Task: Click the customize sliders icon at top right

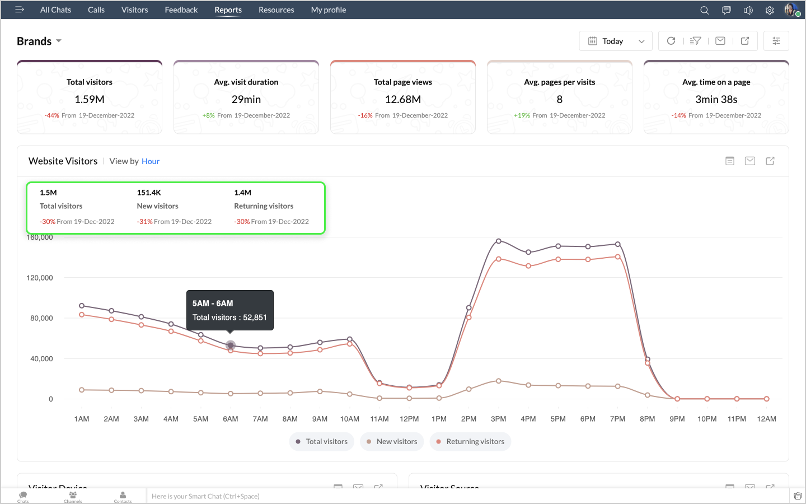Action: pos(776,41)
